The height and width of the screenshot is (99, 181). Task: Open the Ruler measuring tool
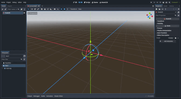click(x=51, y=9)
